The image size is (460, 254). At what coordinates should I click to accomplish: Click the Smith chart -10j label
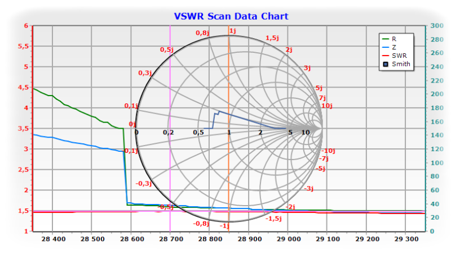328,151
